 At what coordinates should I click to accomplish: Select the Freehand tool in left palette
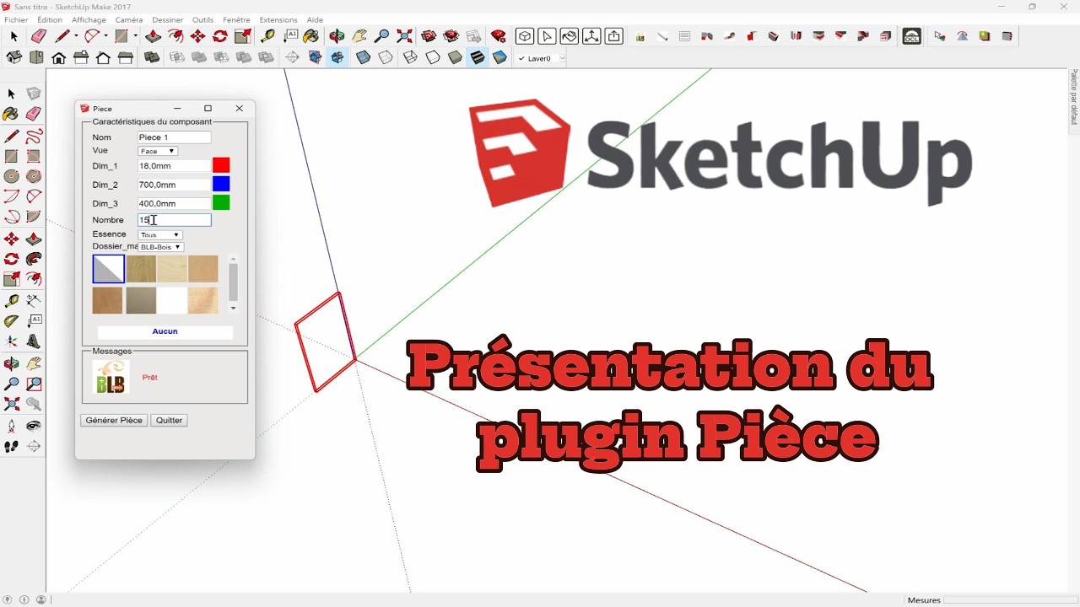click(34, 136)
